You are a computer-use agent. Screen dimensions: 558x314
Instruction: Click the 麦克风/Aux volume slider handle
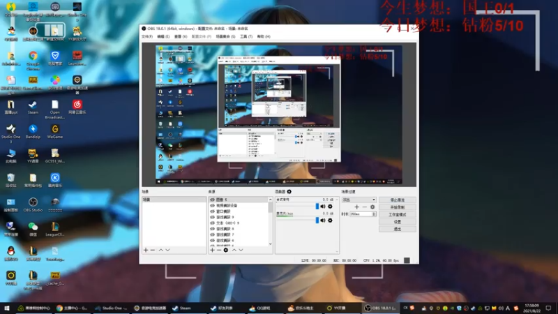click(317, 220)
